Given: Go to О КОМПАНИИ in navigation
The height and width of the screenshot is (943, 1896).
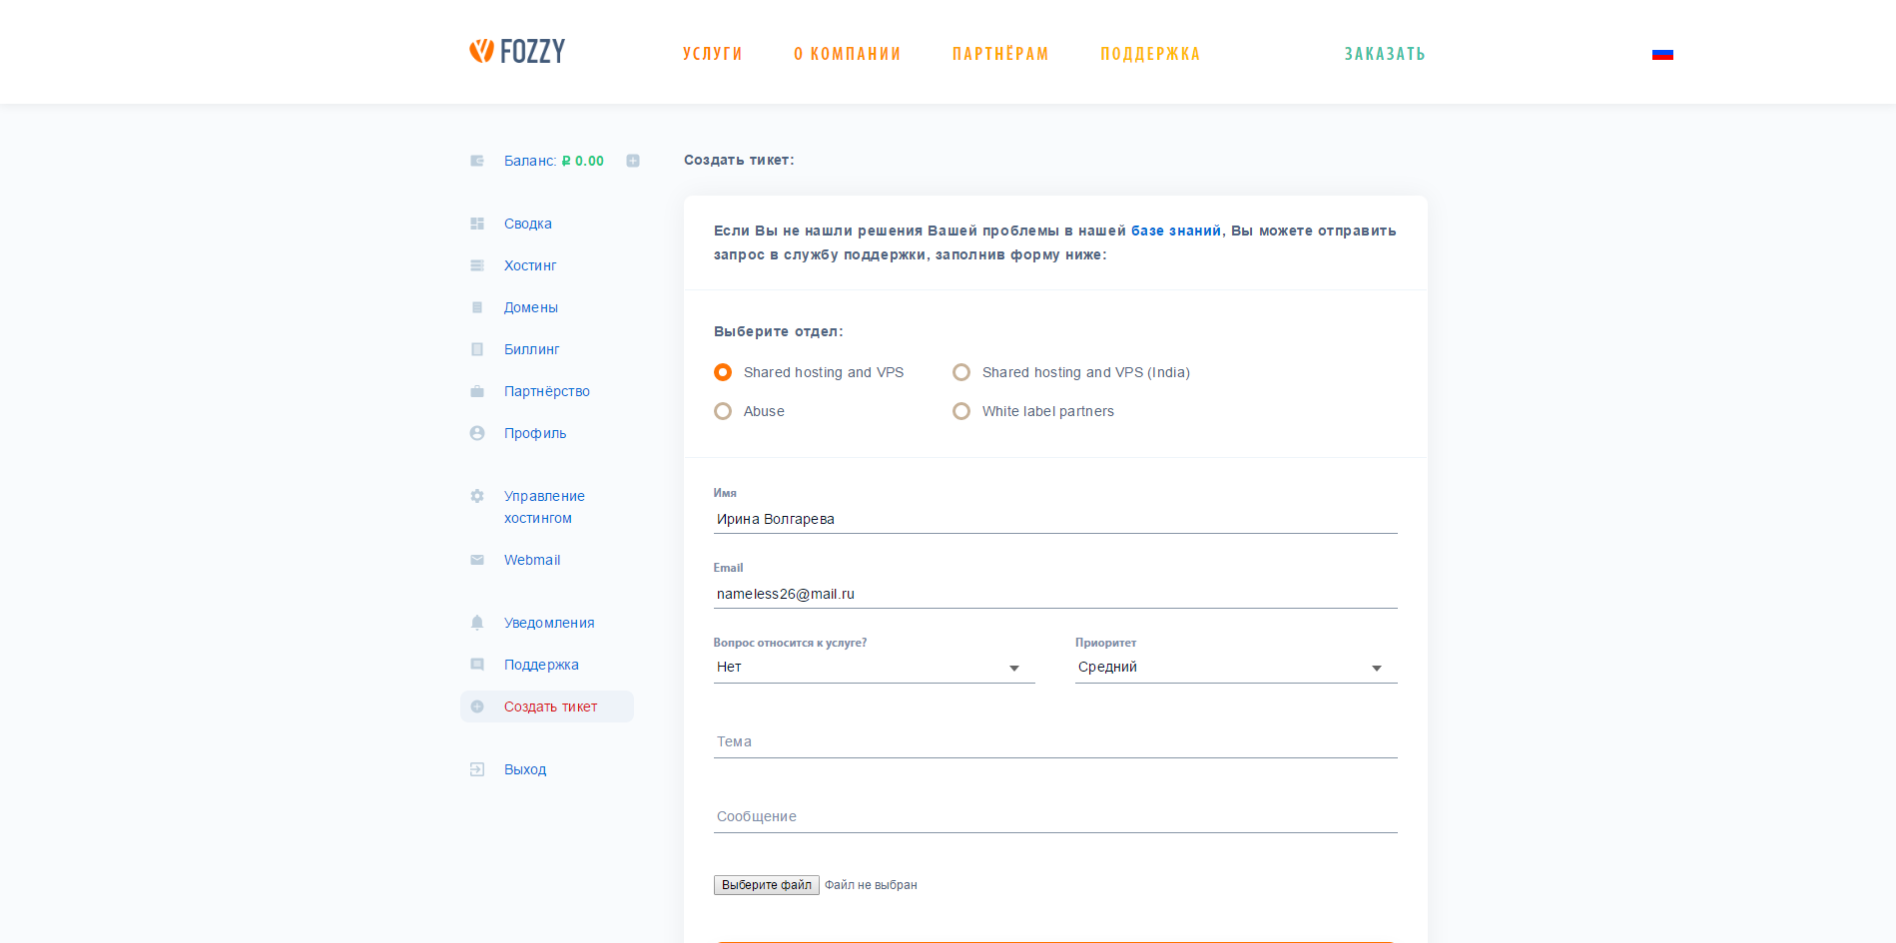Looking at the screenshot, I should (847, 54).
